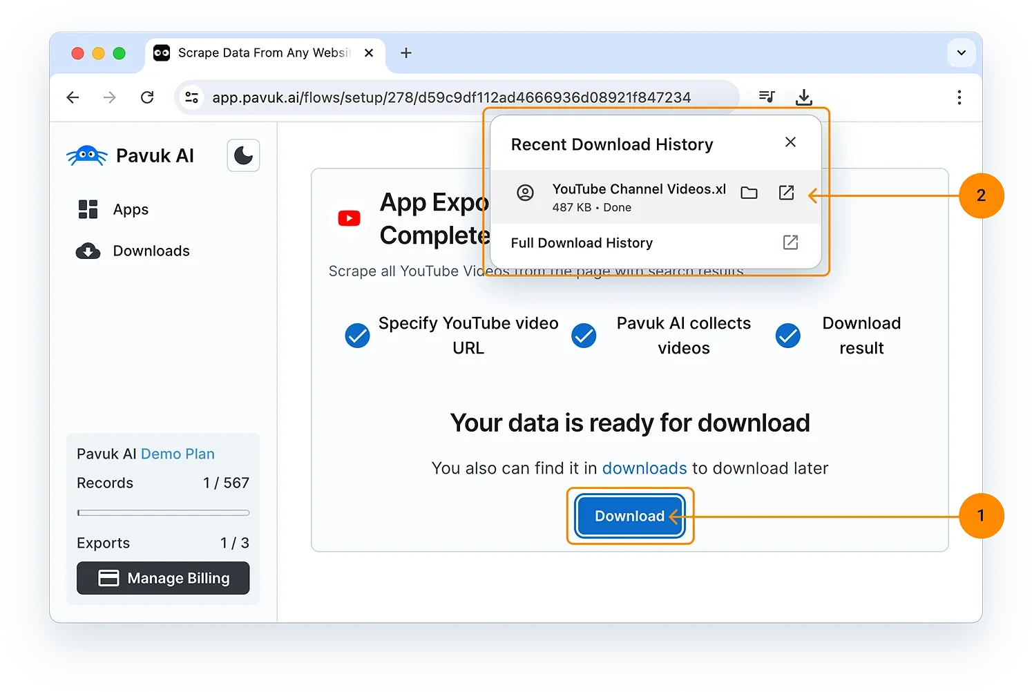Open the media controls icon in toolbar
The width and height of the screenshot is (1032, 692).
tap(767, 97)
